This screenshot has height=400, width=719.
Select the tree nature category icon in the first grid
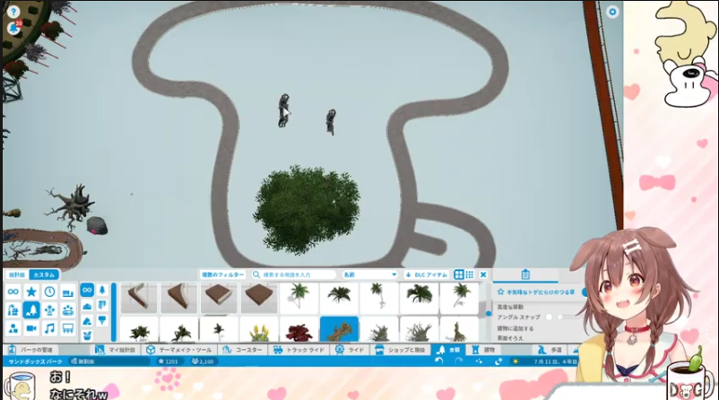(x=31, y=309)
